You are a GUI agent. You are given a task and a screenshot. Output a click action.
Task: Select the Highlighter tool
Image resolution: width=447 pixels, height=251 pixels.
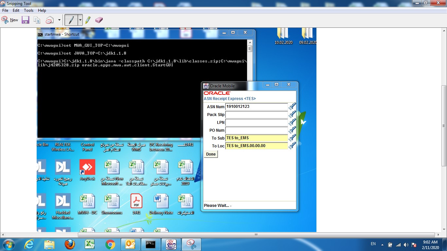pos(88,20)
